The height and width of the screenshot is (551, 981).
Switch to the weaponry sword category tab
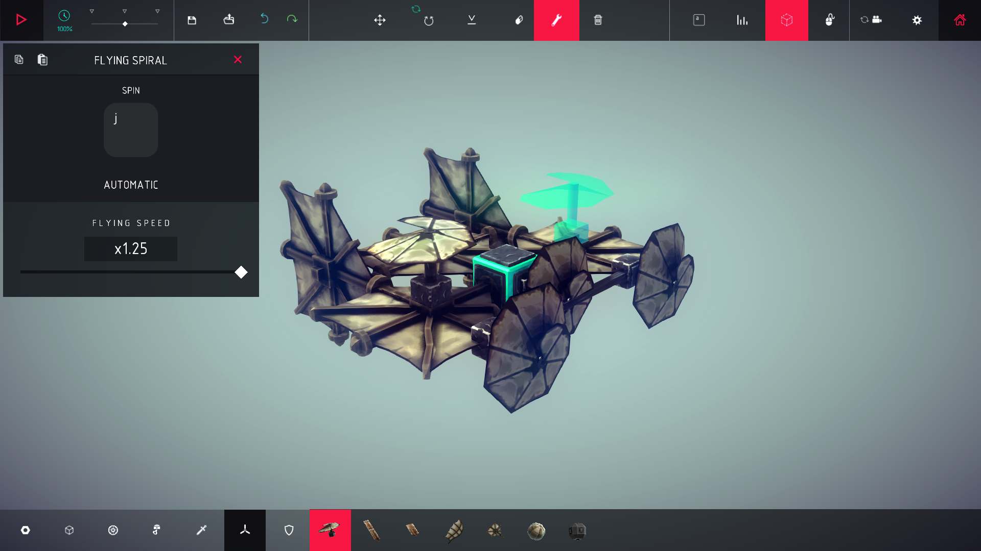(x=201, y=530)
